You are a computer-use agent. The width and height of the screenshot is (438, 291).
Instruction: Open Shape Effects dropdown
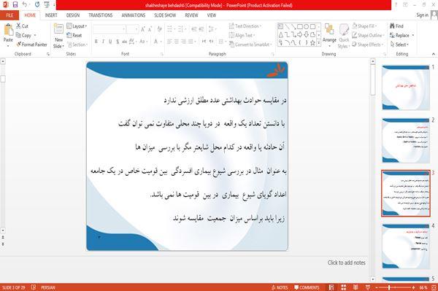click(x=368, y=44)
